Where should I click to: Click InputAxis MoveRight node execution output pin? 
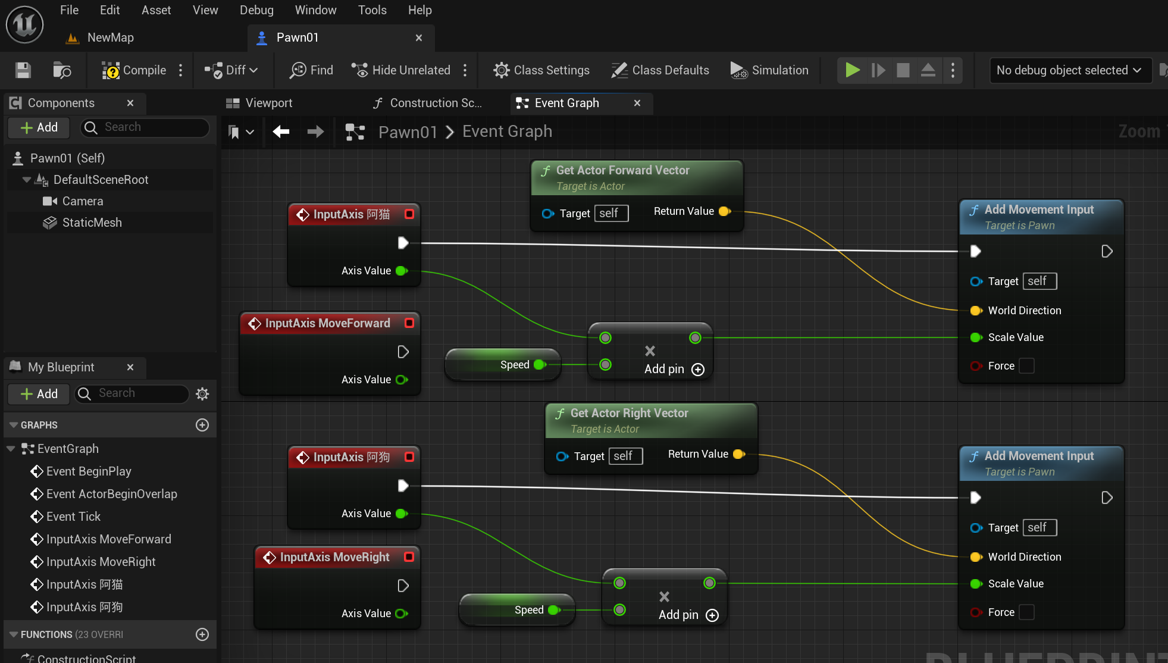(403, 586)
